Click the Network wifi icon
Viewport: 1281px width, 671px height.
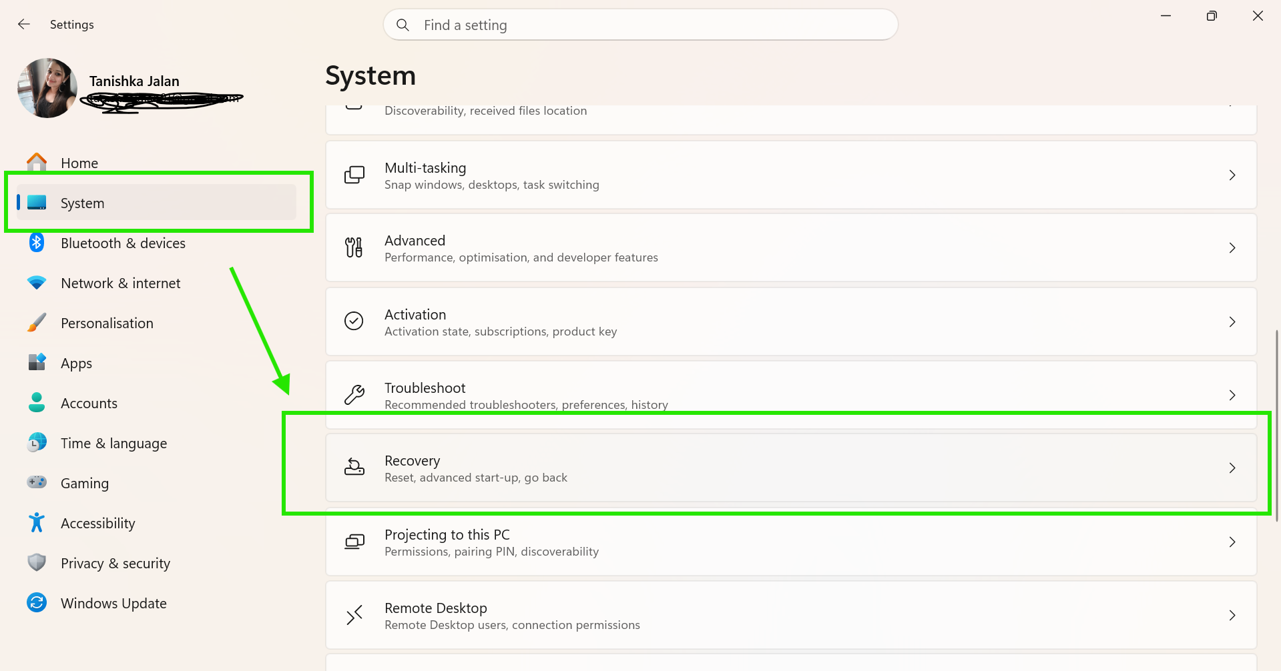click(x=37, y=283)
